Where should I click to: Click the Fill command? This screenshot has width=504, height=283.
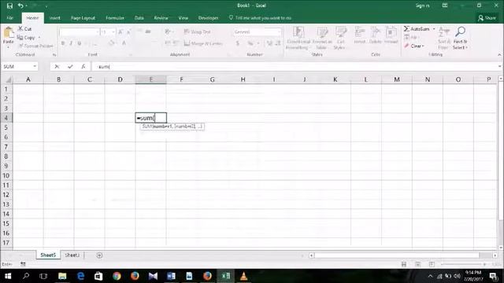point(412,38)
